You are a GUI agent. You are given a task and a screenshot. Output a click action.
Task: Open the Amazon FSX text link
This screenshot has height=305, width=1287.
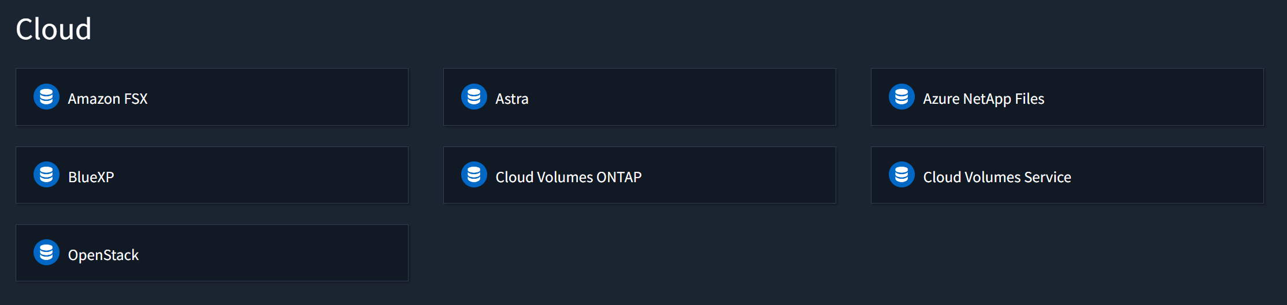coord(107,99)
